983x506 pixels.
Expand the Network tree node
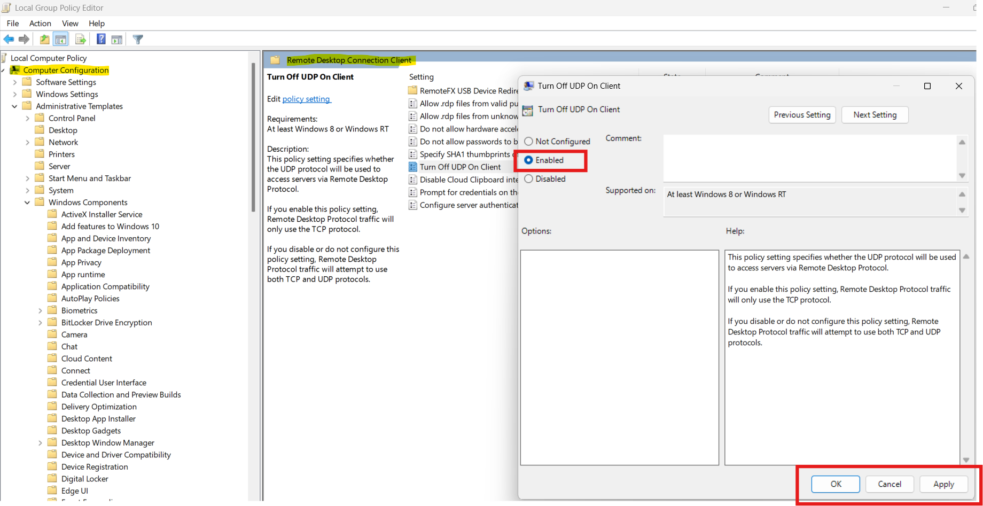28,142
